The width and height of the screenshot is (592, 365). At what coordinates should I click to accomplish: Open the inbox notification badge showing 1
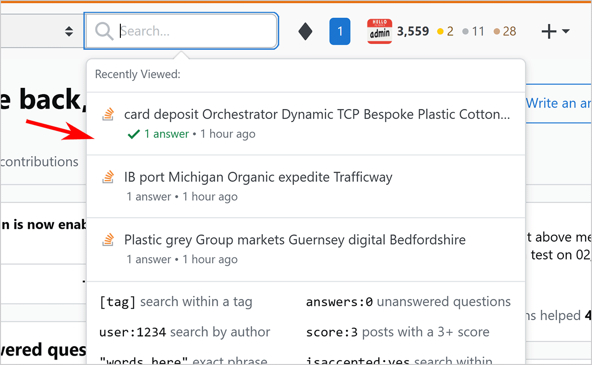point(339,32)
